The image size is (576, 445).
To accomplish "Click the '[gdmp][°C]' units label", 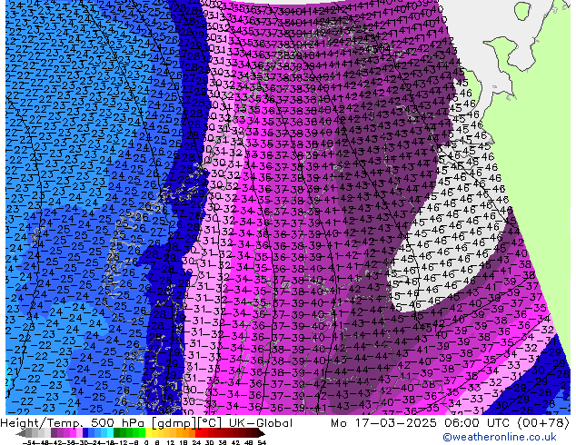I will click(x=187, y=423).
